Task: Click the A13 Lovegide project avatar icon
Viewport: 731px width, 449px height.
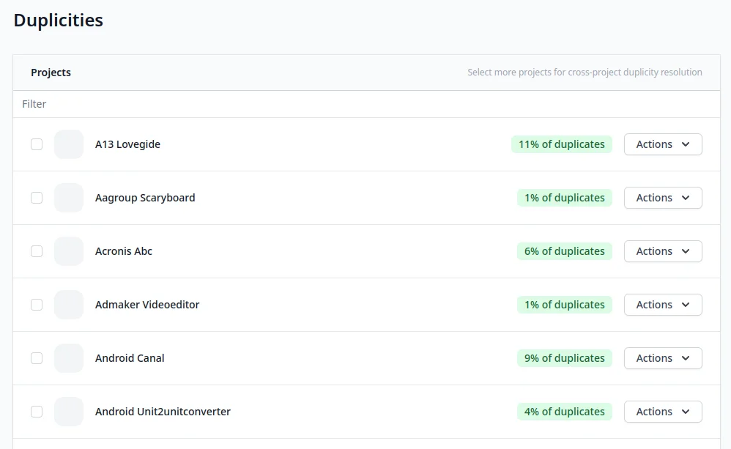Action: (x=69, y=144)
